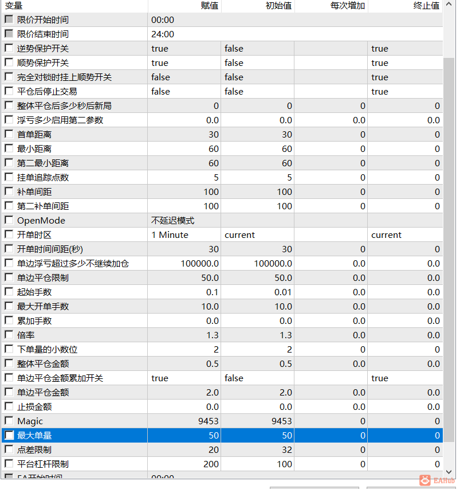Viewport: 460px width, 489px height.
Task: Select the 第二最小距离 row label
Action: (43, 163)
